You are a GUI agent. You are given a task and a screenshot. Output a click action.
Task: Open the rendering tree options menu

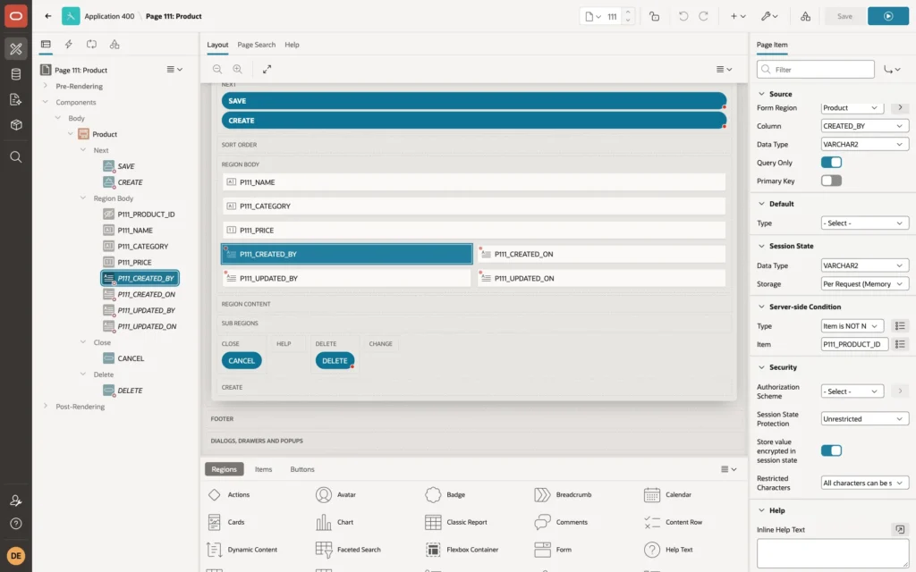pyautogui.click(x=174, y=69)
